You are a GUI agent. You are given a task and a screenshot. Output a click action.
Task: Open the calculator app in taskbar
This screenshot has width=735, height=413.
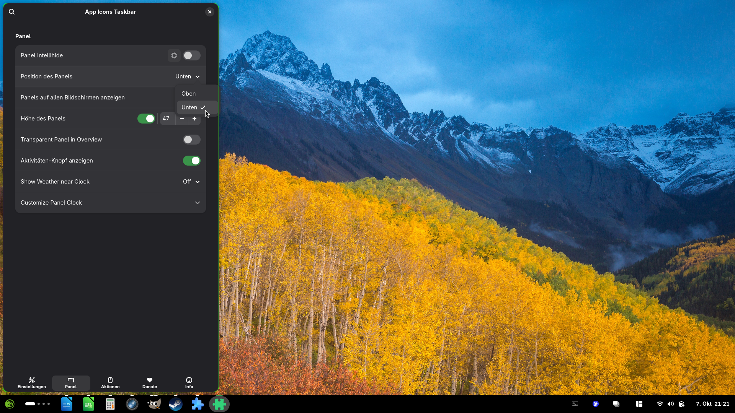pos(110,404)
